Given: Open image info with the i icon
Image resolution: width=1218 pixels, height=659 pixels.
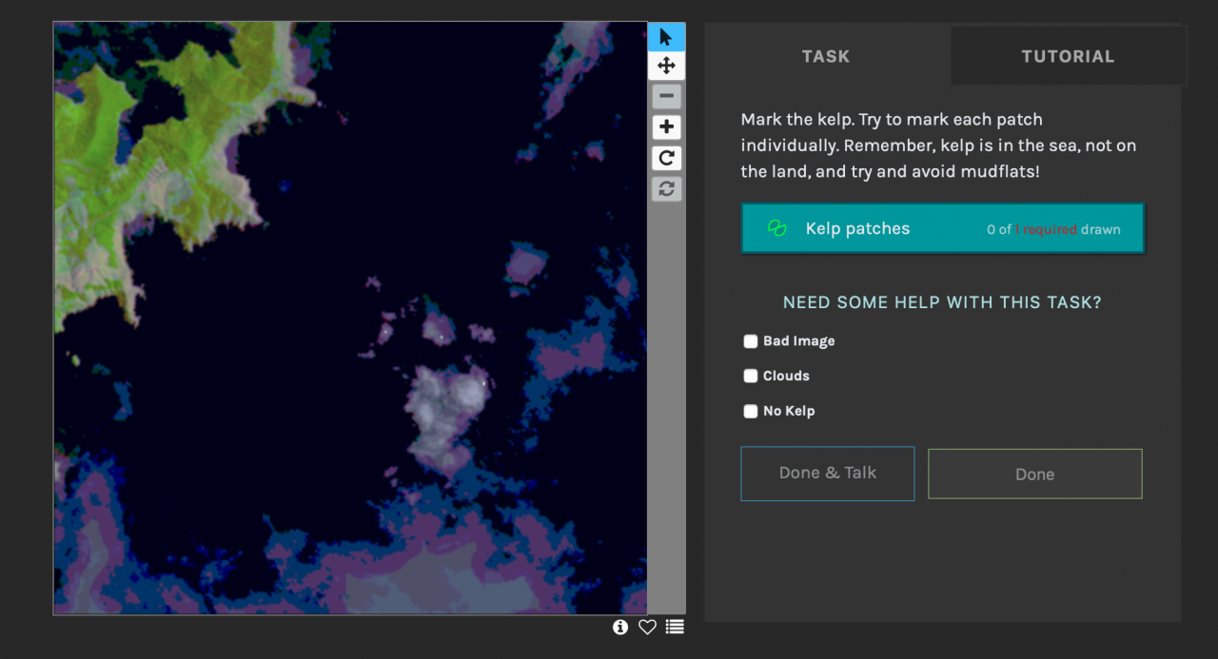Looking at the screenshot, I should pos(620,627).
